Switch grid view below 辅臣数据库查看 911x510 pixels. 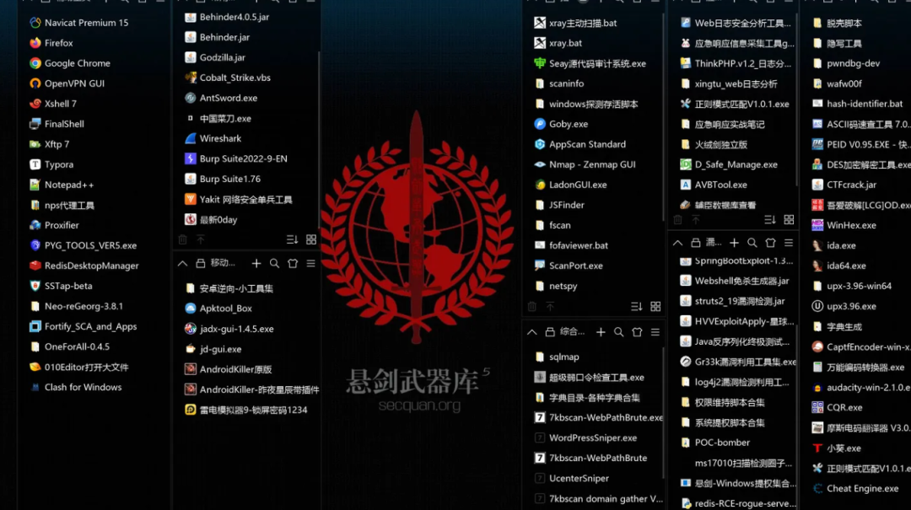pyautogui.click(x=789, y=220)
